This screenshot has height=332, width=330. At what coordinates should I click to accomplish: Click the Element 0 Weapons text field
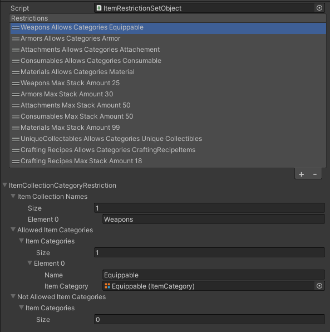(x=214, y=219)
